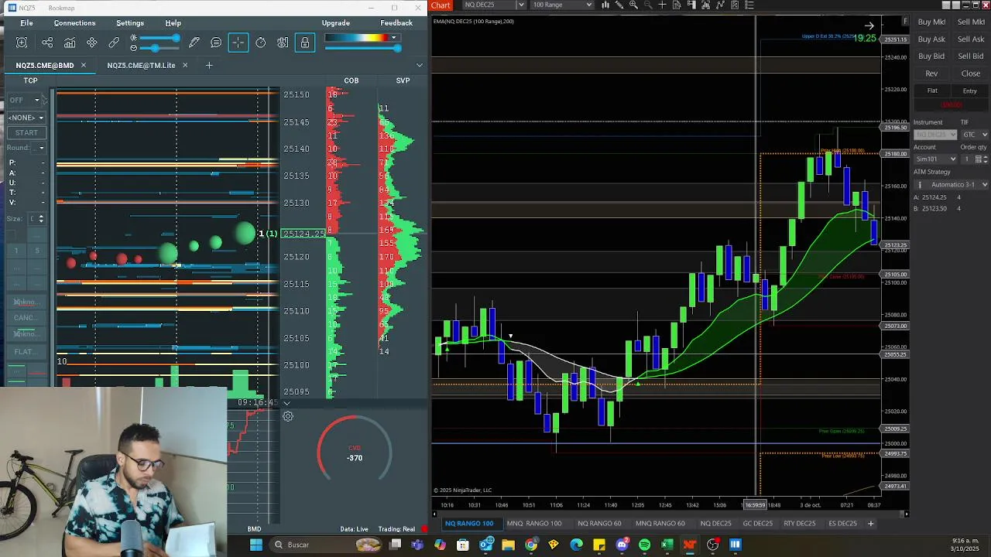Toggle the crosshair tool in Bookmap toolbar
991x557 pixels.
tap(238, 43)
